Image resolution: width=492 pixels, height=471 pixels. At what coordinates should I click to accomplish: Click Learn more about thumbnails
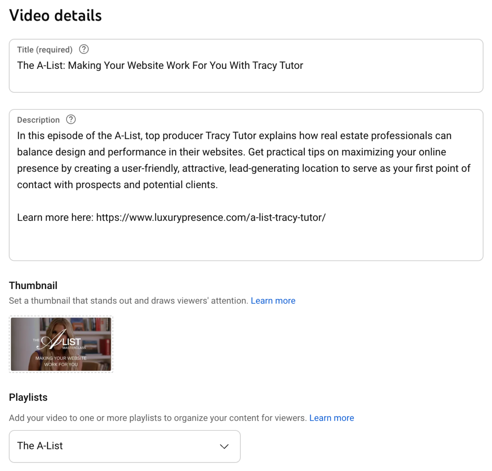tap(273, 300)
